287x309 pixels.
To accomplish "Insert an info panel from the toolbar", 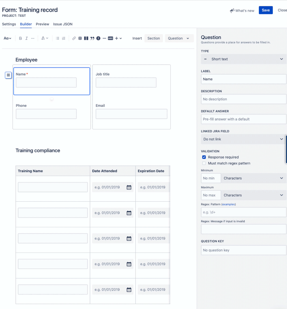I will [98, 38].
